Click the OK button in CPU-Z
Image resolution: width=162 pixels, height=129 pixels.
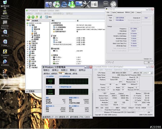pyautogui.click(x=149, y=62)
